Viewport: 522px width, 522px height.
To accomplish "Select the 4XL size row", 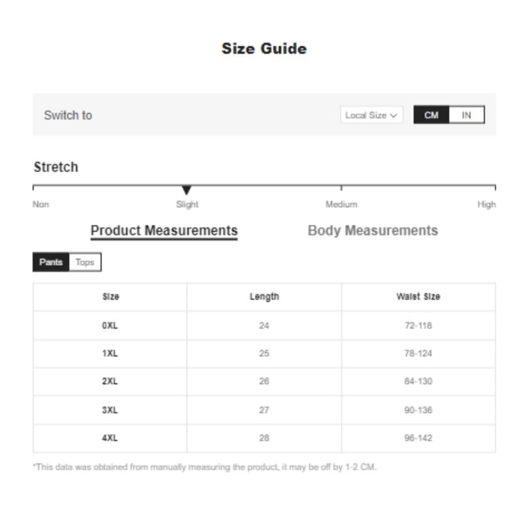I will click(264, 438).
